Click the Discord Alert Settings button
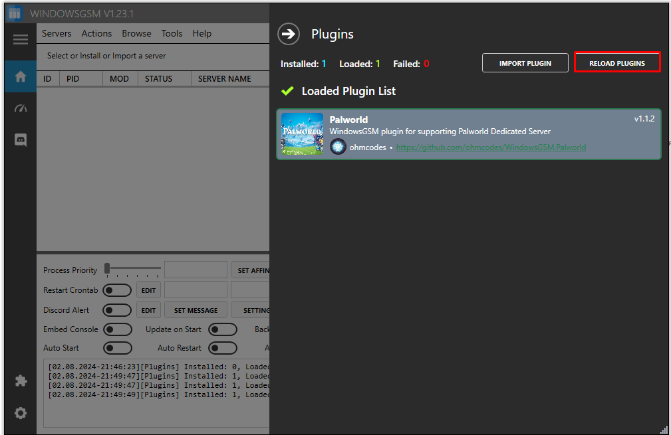Screen dimensions: 671x435 tap(250, 310)
